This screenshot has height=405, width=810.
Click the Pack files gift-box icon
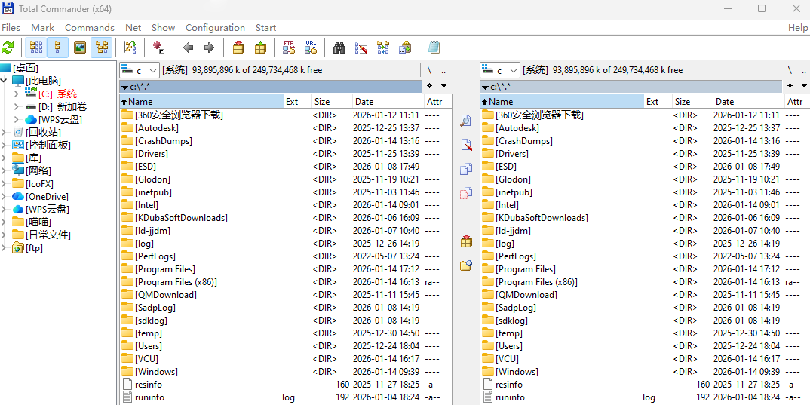tap(238, 48)
